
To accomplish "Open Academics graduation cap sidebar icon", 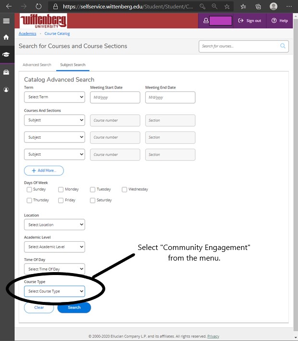I will (x=6, y=54).
